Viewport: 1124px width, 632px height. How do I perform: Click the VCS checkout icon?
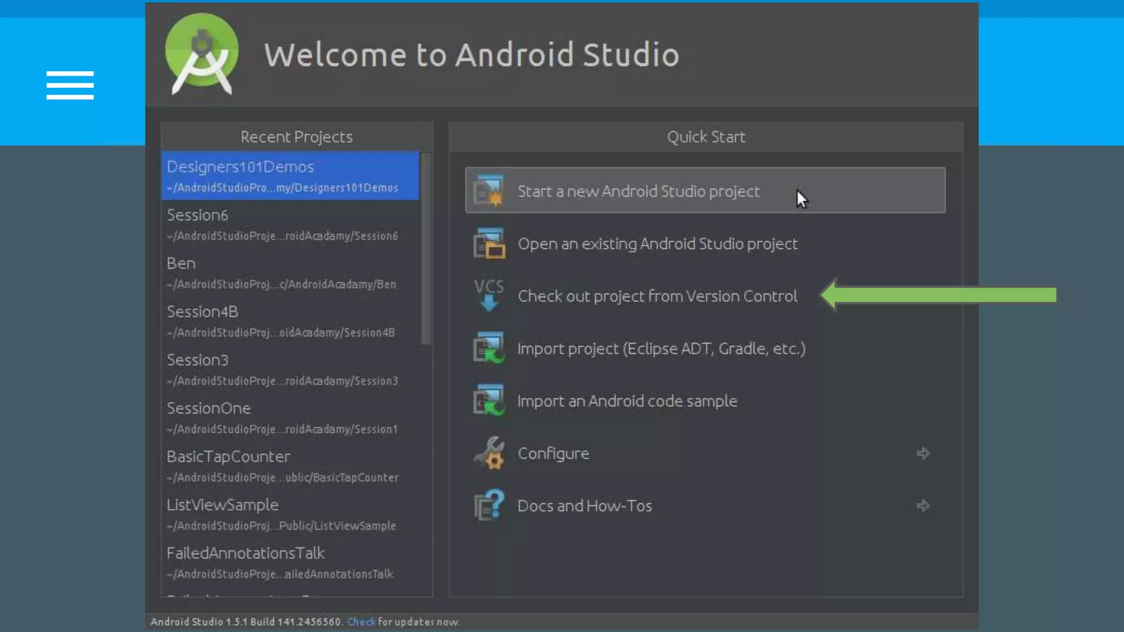(x=488, y=295)
